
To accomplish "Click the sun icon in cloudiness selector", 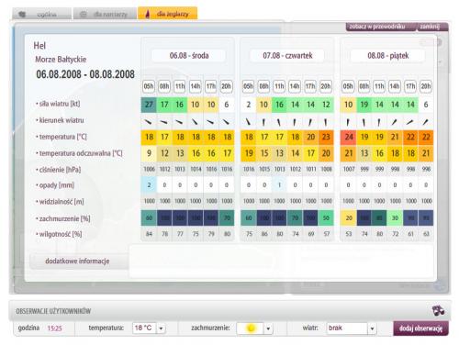I will [x=251, y=328].
